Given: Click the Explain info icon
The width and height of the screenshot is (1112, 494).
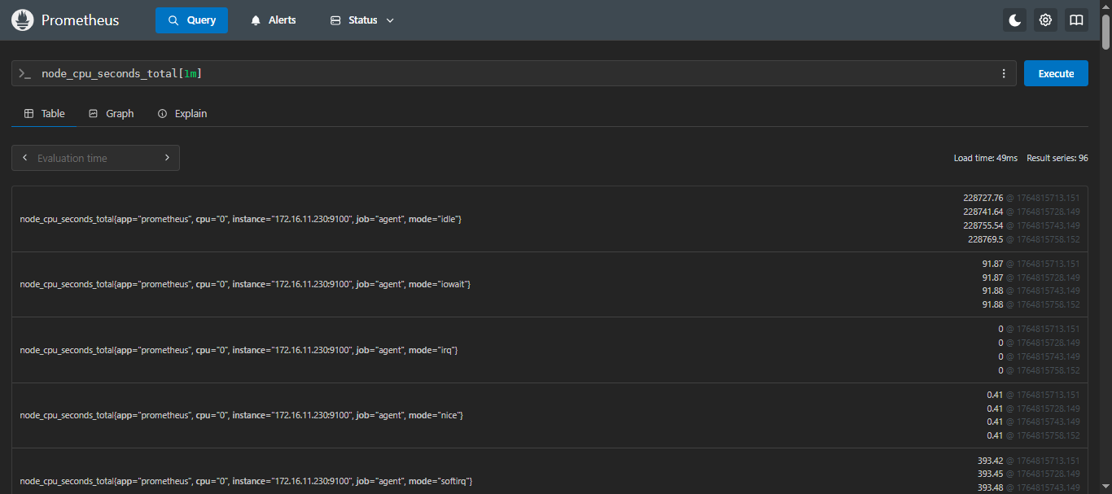Looking at the screenshot, I should click(x=162, y=113).
